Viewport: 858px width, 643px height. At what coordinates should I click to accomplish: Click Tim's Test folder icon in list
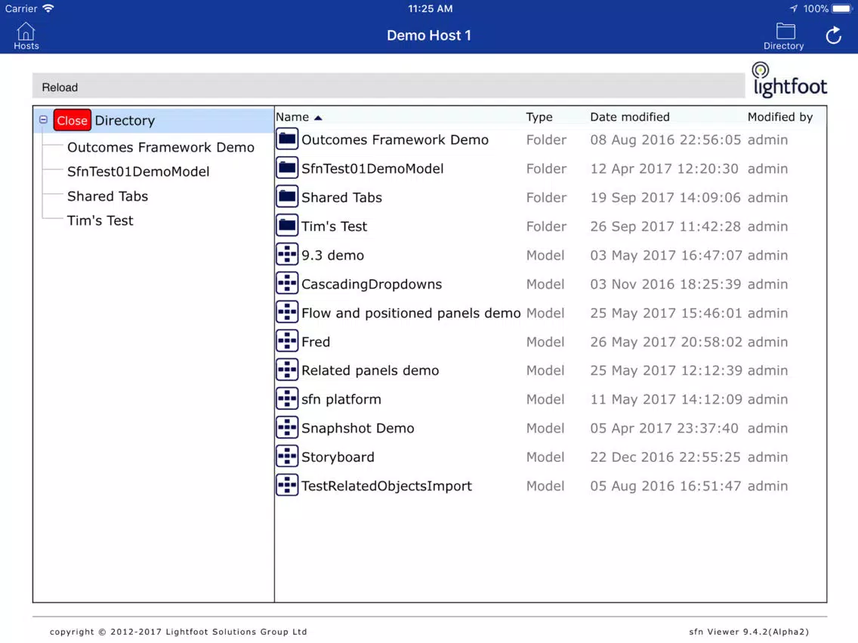tap(287, 226)
